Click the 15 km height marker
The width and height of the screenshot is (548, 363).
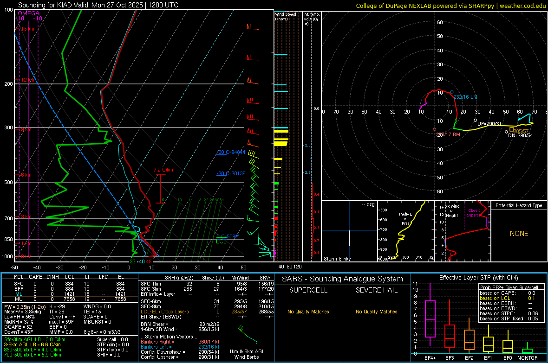[27, 29]
